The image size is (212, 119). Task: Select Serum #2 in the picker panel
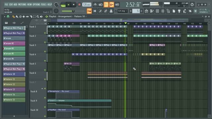point(14,43)
